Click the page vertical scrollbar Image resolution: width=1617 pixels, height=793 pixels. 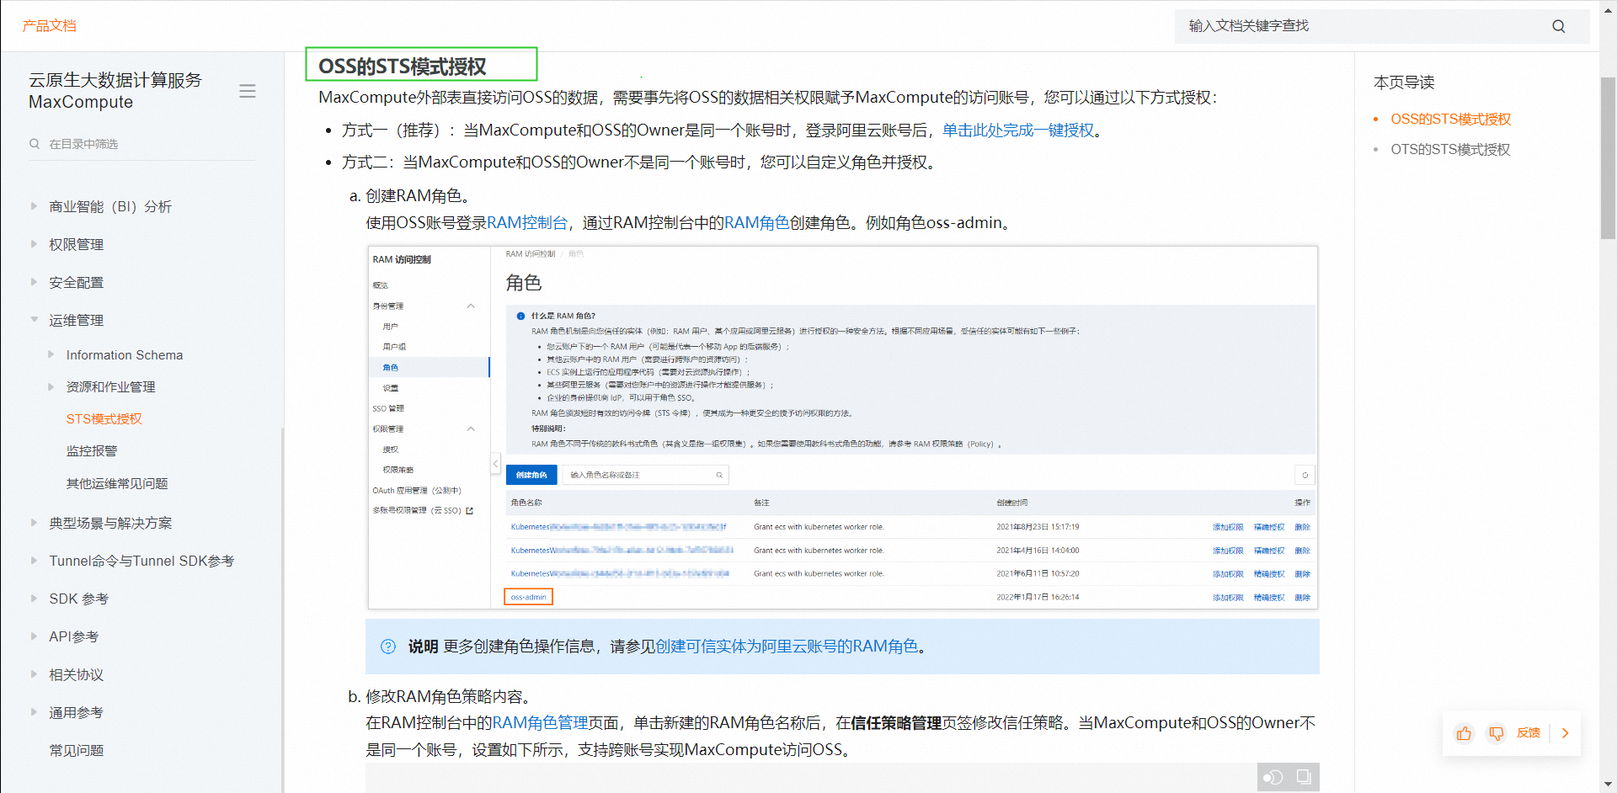(1608, 158)
